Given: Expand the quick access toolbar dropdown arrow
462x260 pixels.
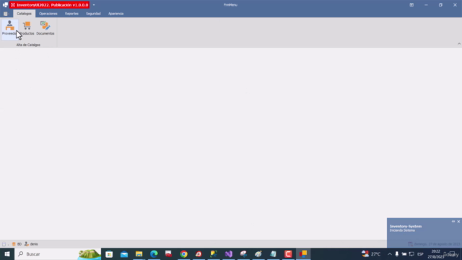Looking at the screenshot, I should pyautogui.click(x=94, y=5).
